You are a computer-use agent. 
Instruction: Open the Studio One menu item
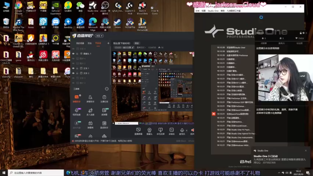[213, 11]
